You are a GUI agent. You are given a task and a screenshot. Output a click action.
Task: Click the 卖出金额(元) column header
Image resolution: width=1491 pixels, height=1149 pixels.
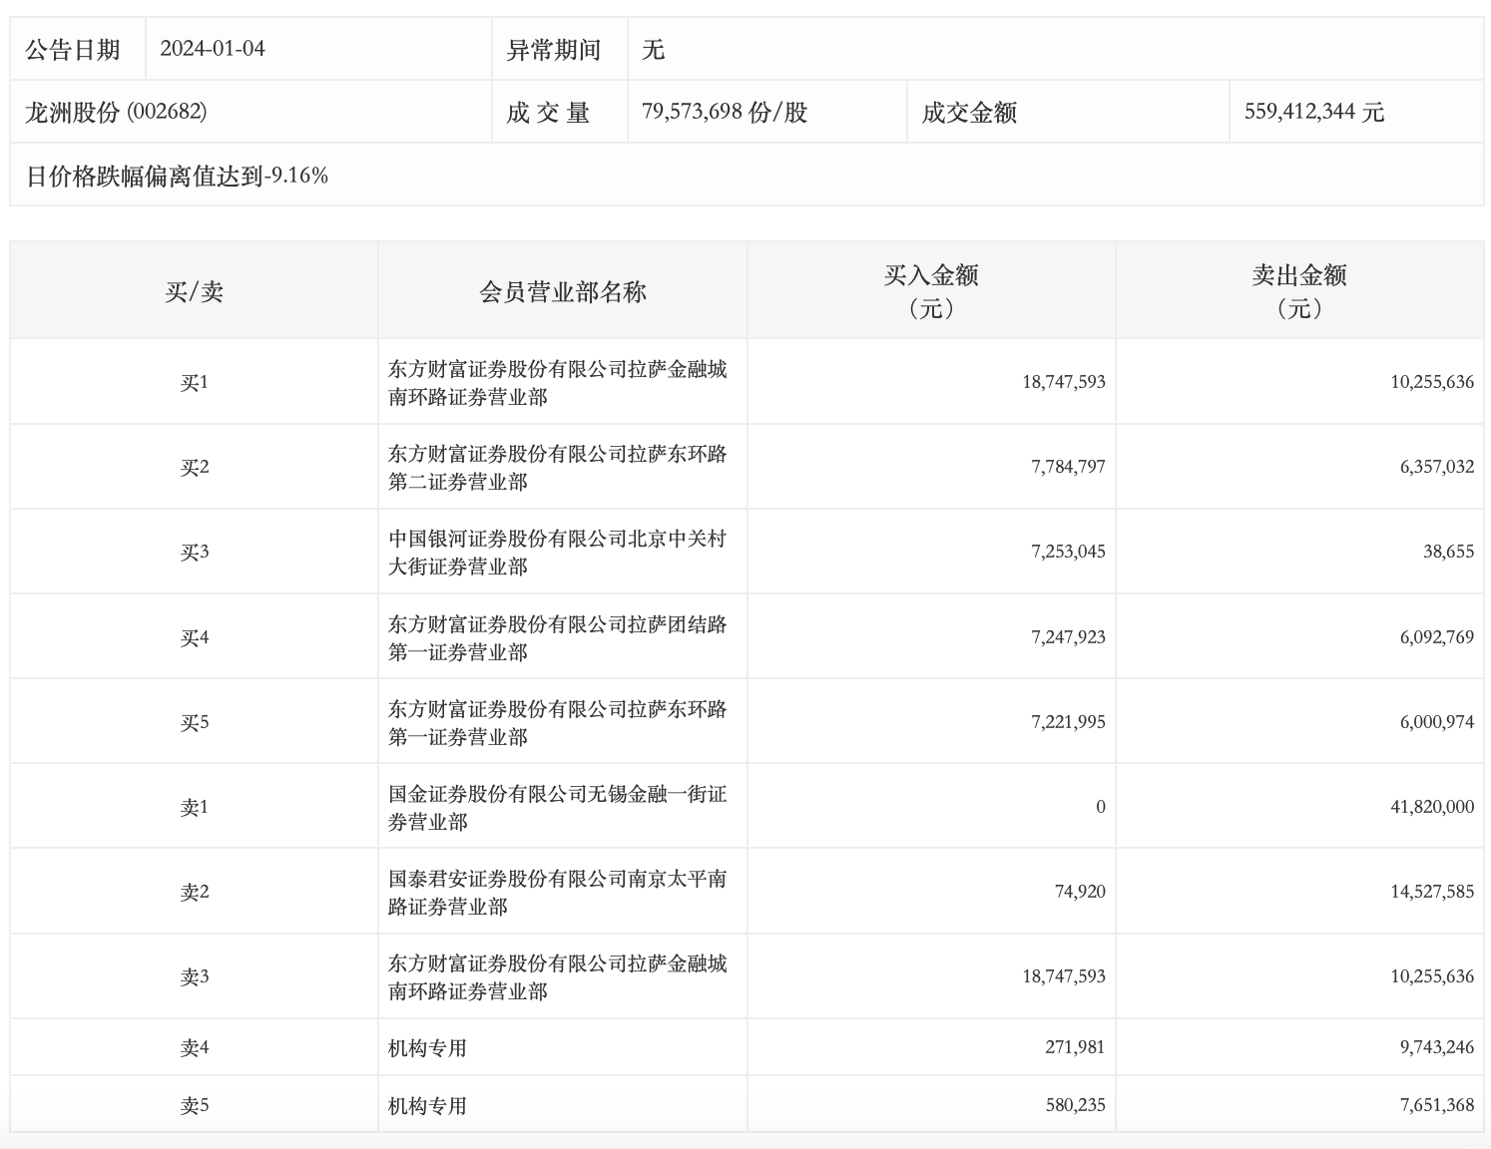click(x=1299, y=291)
